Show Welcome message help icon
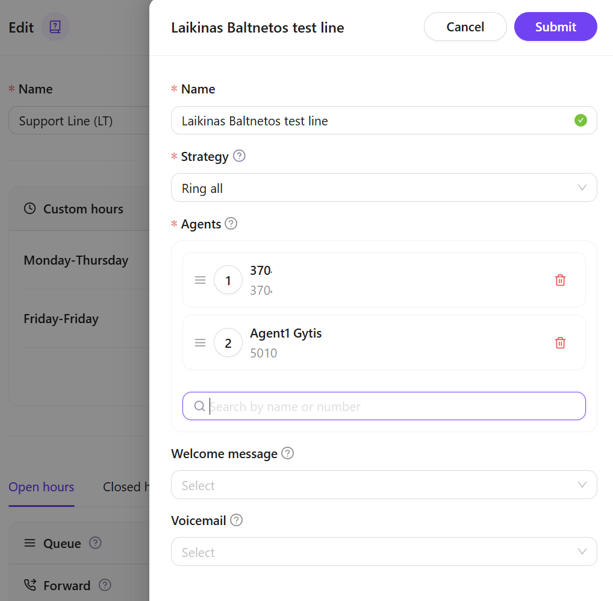 tap(288, 453)
